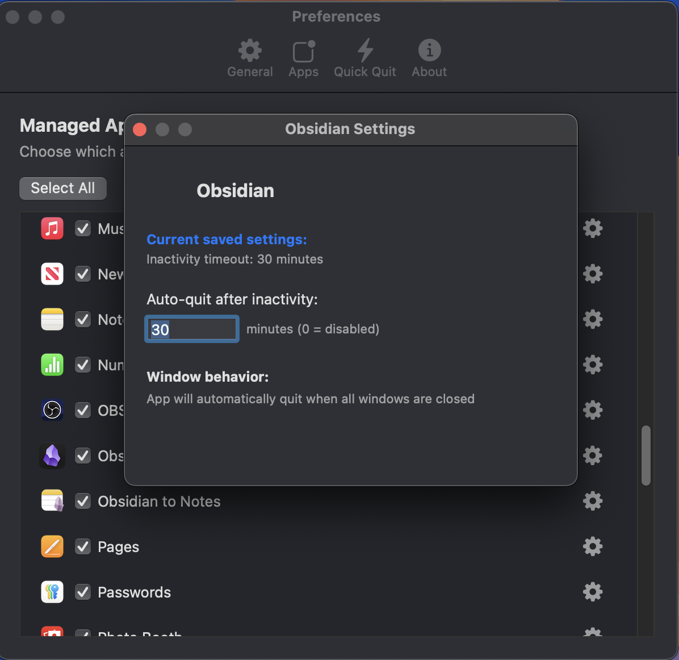This screenshot has width=679, height=660.
Task: Open settings gear for News row
Action: click(592, 274)
